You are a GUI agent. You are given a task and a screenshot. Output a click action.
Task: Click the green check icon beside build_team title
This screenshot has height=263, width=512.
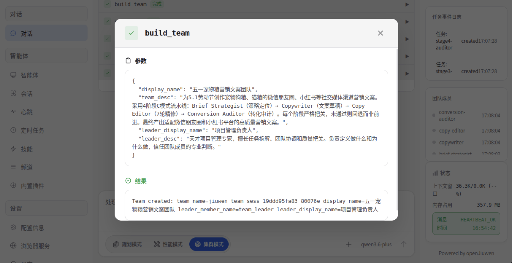coord(131,33)
